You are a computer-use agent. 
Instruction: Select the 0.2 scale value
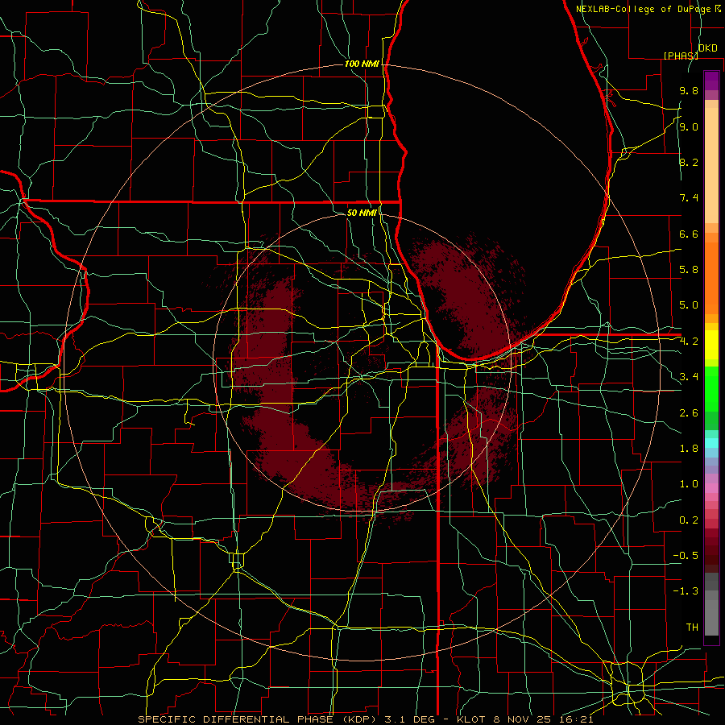point(689,520)
